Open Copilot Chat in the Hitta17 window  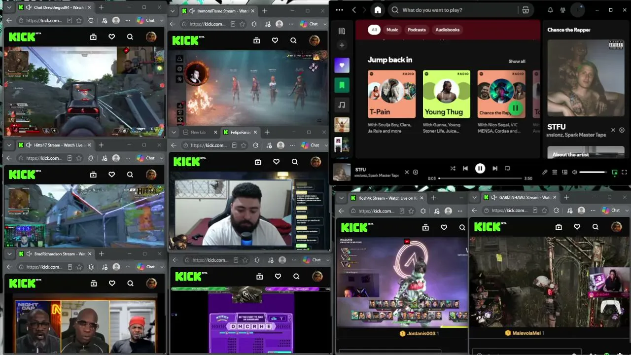click(x=145, y=158)
